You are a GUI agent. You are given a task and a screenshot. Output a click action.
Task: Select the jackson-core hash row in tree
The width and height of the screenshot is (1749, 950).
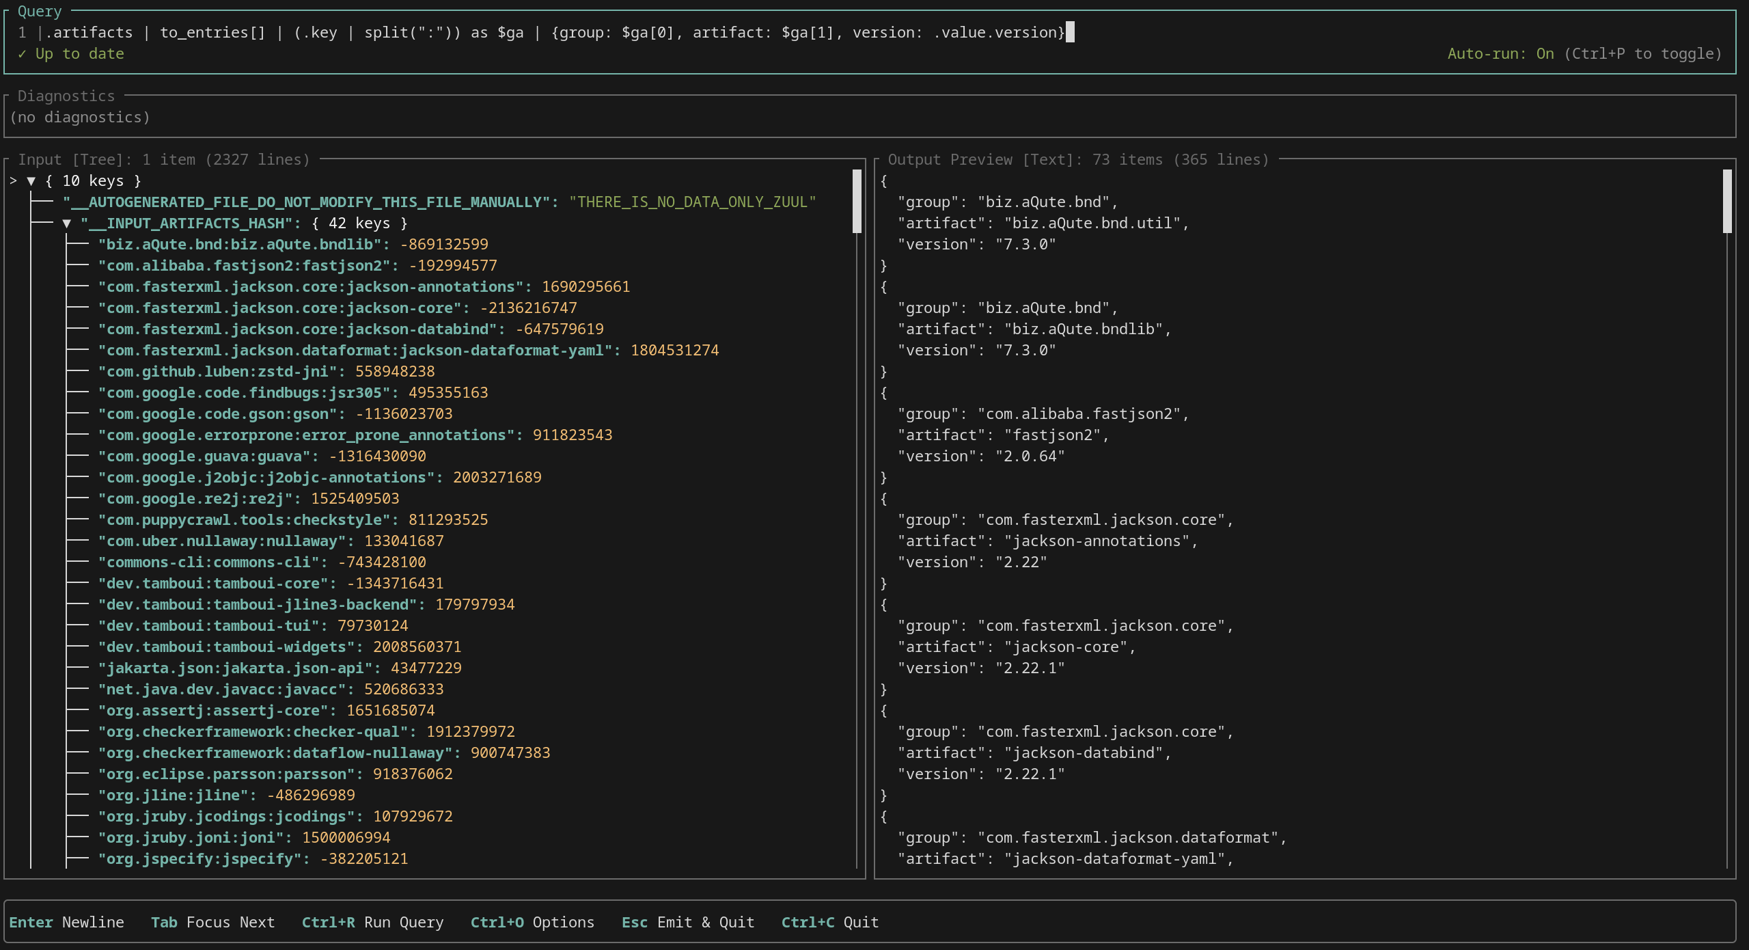click(x=337, y=308)
